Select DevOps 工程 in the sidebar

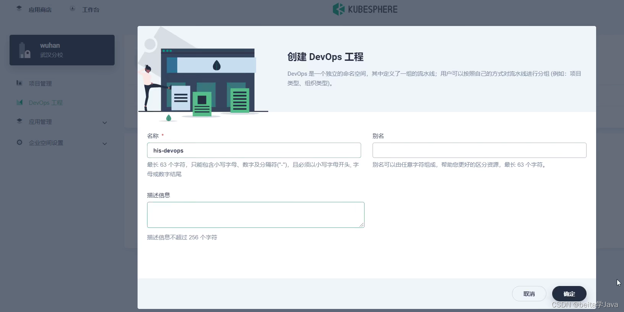pos(45,102)
